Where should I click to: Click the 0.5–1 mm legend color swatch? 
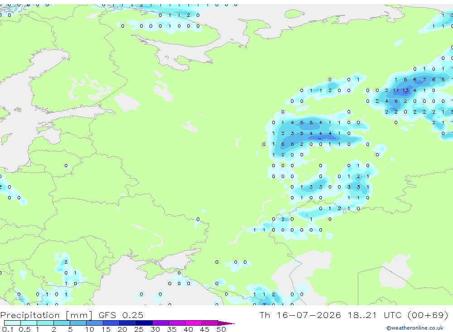[29, 323]
